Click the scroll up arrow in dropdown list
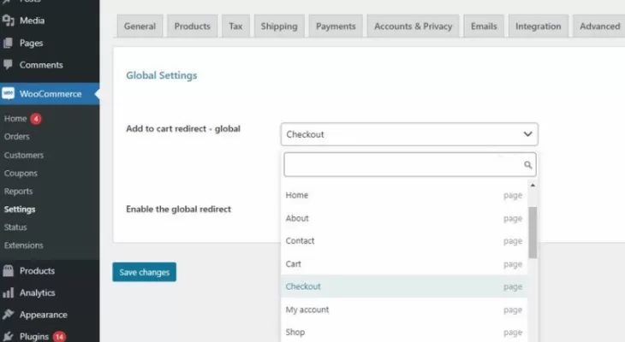 point(533,186)
